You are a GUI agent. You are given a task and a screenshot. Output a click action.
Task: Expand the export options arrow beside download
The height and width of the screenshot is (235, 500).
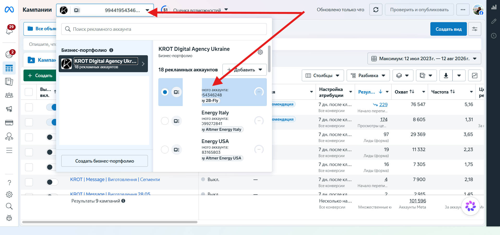click(459, 76)
